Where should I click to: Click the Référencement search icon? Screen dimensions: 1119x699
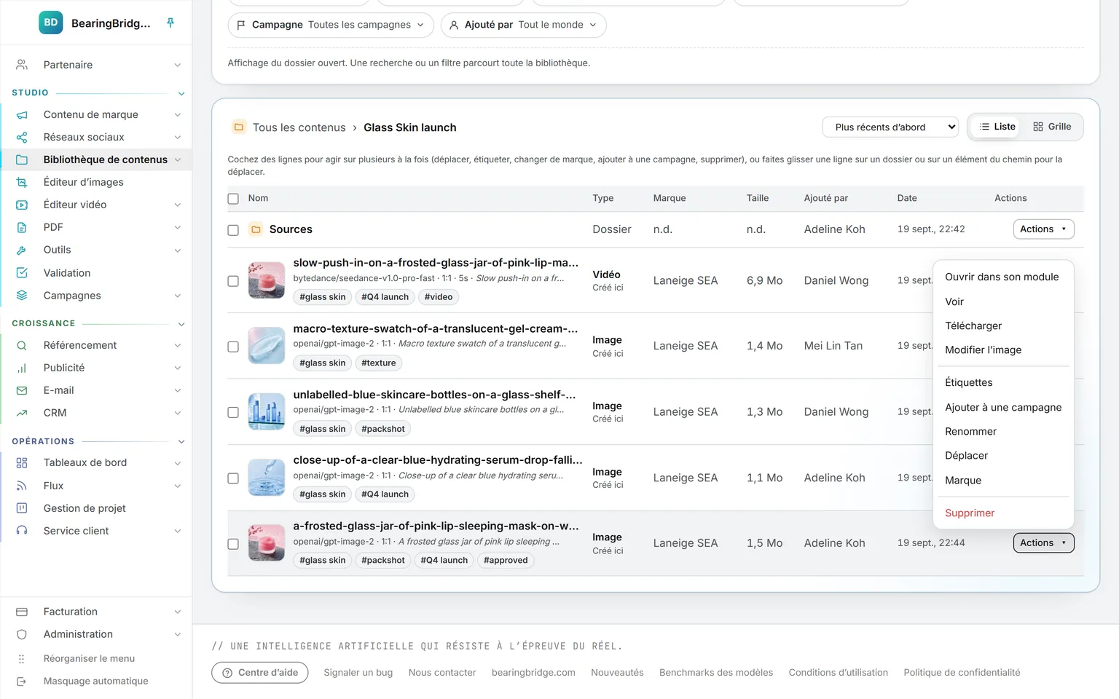coord(22,346)
